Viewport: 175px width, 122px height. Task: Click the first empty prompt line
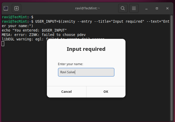coord(17,17)
